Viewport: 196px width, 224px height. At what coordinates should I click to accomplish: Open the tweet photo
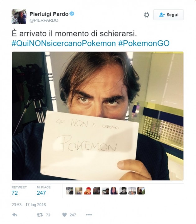[98, 116]
